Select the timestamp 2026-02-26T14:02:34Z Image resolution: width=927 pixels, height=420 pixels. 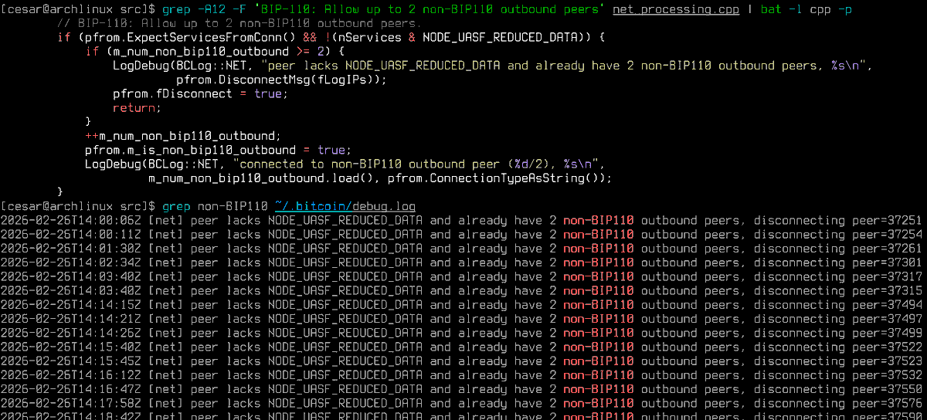[70, 262]
